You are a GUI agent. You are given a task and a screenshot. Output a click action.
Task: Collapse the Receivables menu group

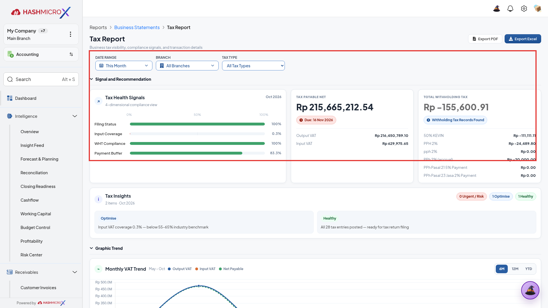coord(75,272)
